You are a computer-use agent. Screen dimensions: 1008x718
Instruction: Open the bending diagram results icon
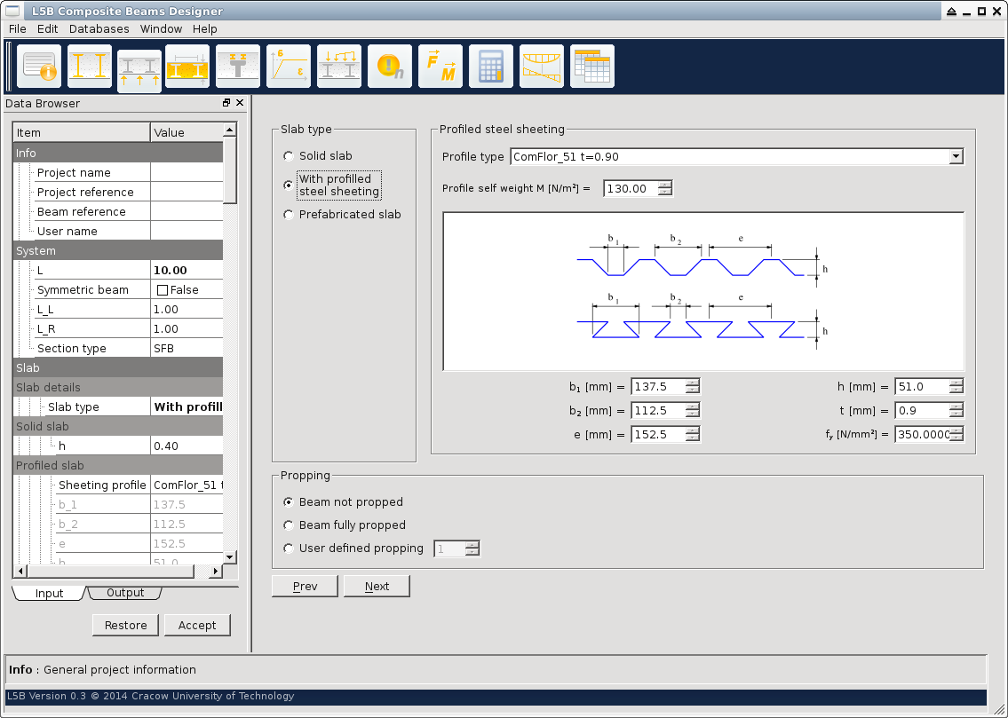[x=542, y=67]
